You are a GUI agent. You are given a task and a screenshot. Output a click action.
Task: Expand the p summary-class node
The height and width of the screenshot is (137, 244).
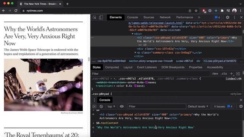[135, 53]
